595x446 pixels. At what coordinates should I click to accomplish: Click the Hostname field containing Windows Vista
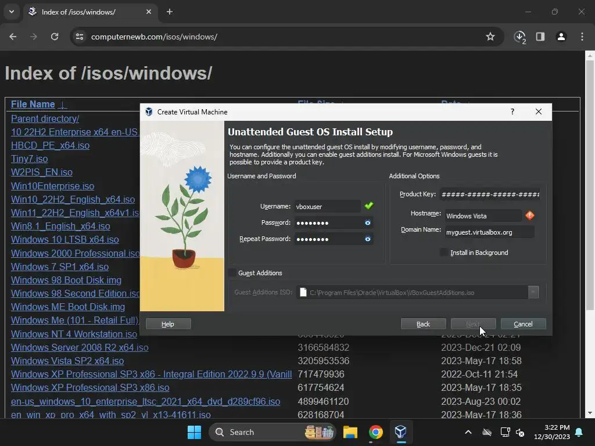tap(483, 216)
